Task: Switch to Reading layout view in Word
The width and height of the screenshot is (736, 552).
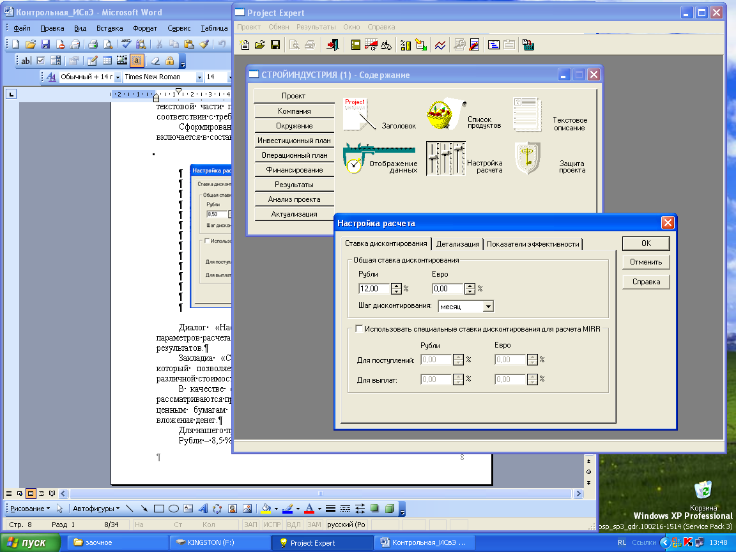Action: (x=52, y=493)
